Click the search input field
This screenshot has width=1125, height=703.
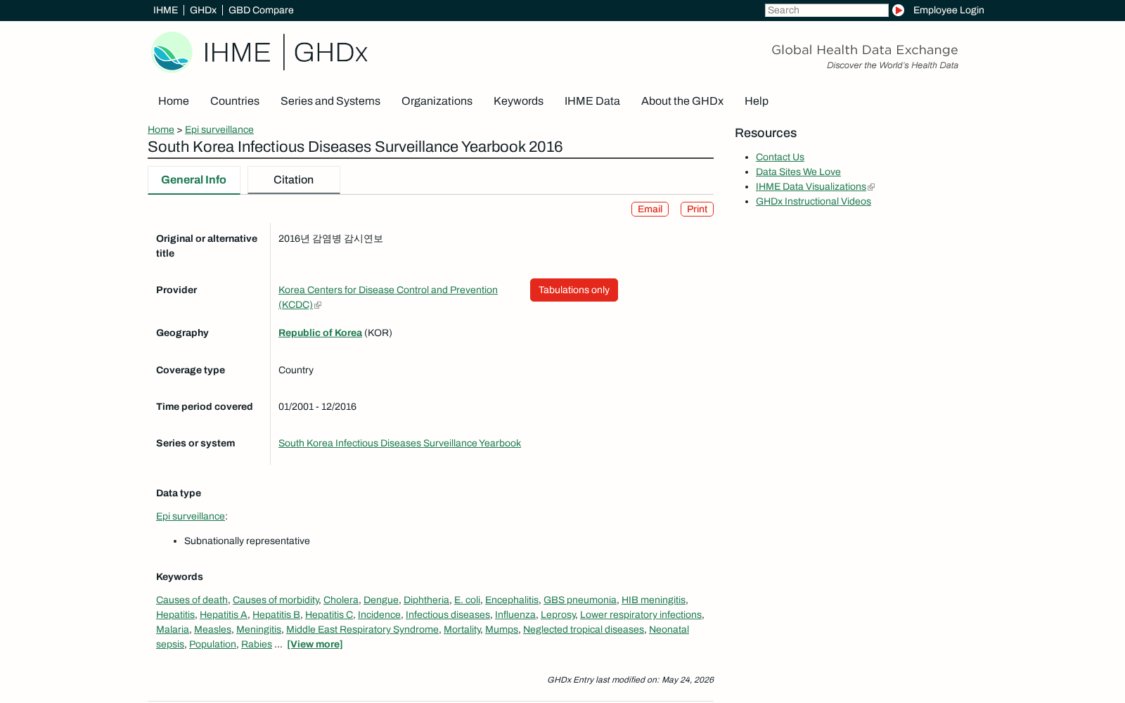(826, 10)
